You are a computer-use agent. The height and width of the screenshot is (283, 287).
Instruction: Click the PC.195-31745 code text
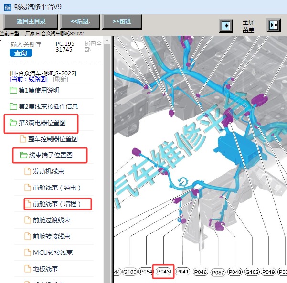[x=66, y=46]
